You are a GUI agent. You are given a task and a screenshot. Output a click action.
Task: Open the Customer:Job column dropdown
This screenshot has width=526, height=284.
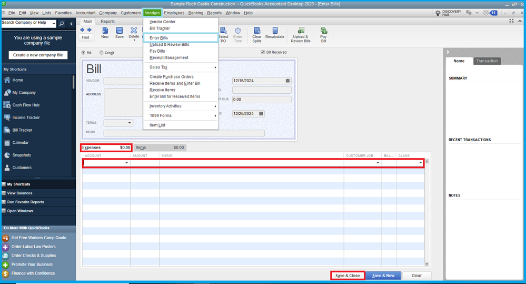[378, 163]
